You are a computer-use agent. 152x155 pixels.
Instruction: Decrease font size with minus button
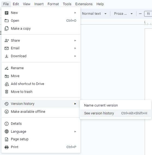pos(140,14)
